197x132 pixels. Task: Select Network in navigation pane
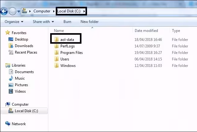click(19, 124)
